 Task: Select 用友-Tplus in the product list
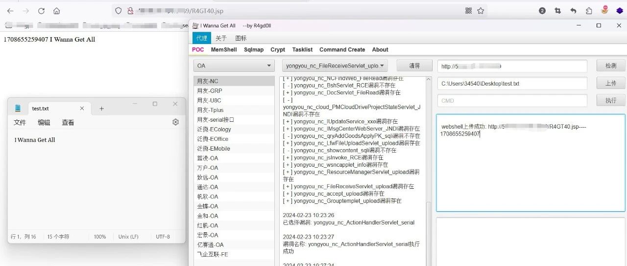coord(234,110)
